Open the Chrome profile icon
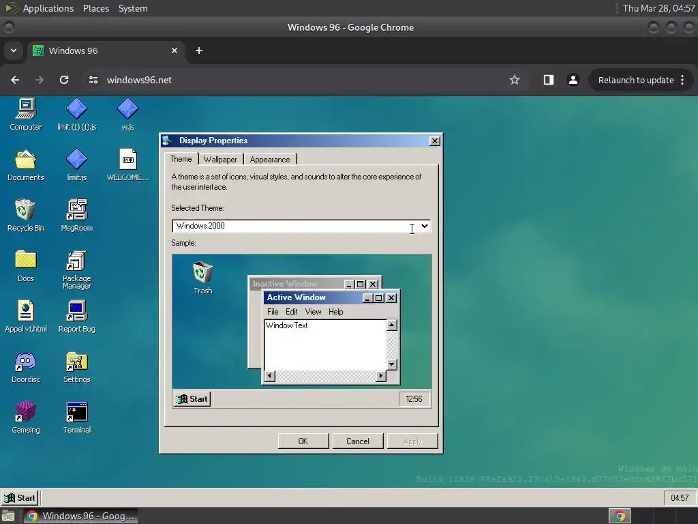 pos(573,80)
